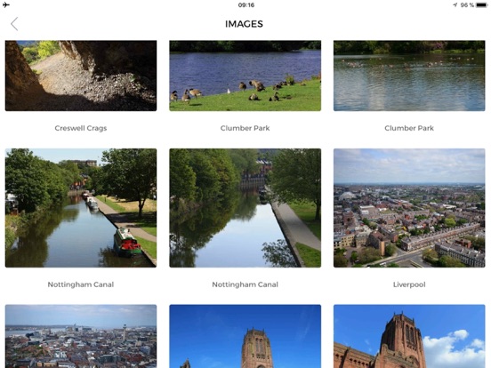Tap the 09:16 clock in status bar
Screen dimensions: 491x368
(246, 5)
